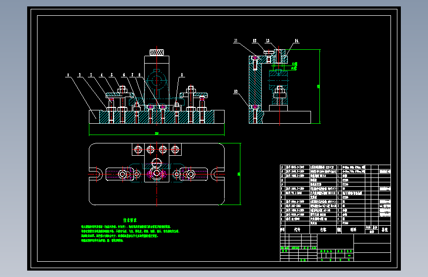Select top view vertical height dimension text
The height and width of the screenshot is (277, 428).
point(239,174)
